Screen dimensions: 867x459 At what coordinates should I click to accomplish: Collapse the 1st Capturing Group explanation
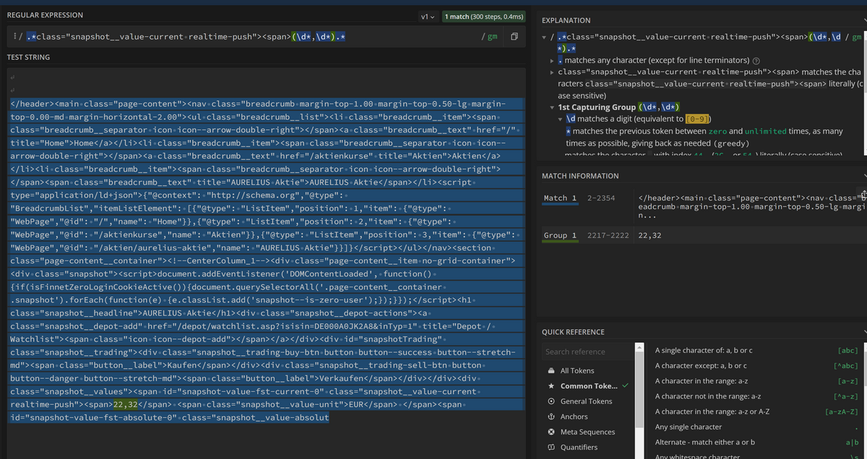[552, 108]
